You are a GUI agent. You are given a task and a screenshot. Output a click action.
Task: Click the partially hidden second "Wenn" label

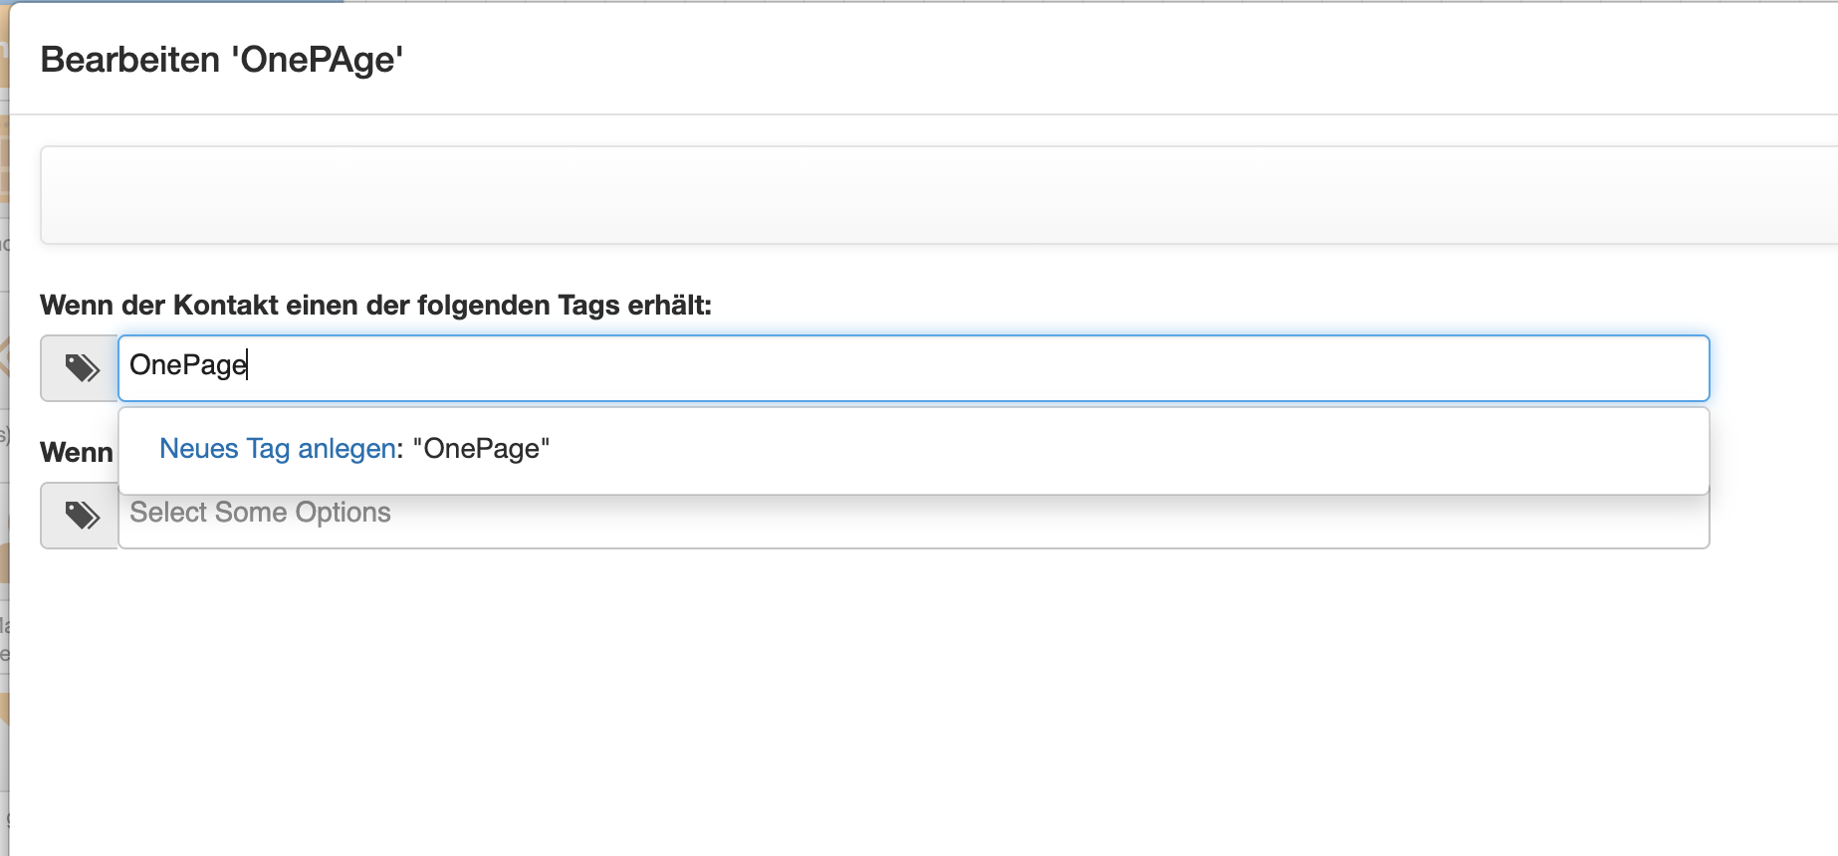(76, 452)
